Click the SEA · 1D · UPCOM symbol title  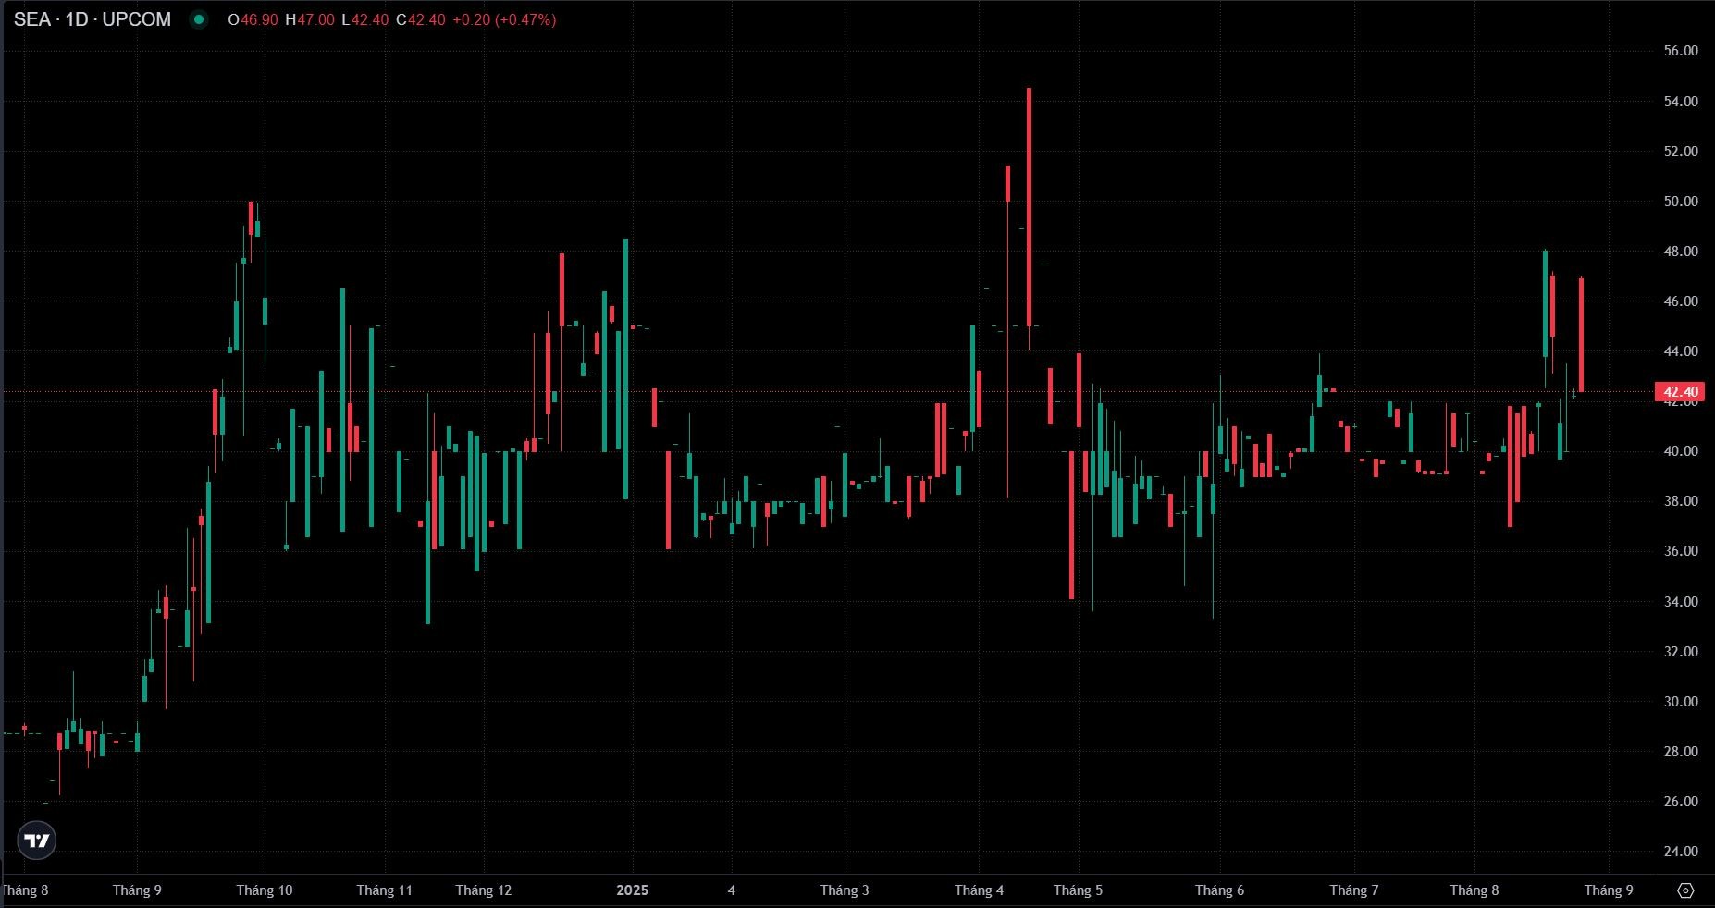pos(93,19)
